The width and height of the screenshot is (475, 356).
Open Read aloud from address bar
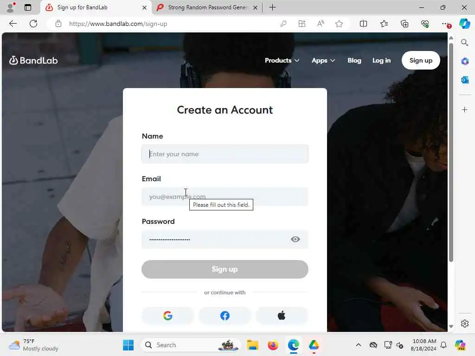point(321,24)
